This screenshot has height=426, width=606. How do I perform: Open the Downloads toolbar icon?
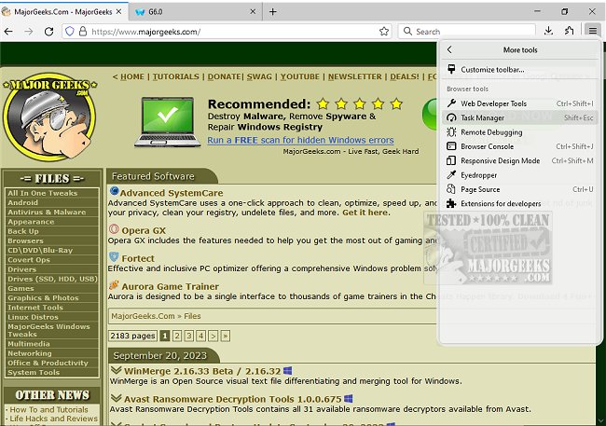[548, 31]
